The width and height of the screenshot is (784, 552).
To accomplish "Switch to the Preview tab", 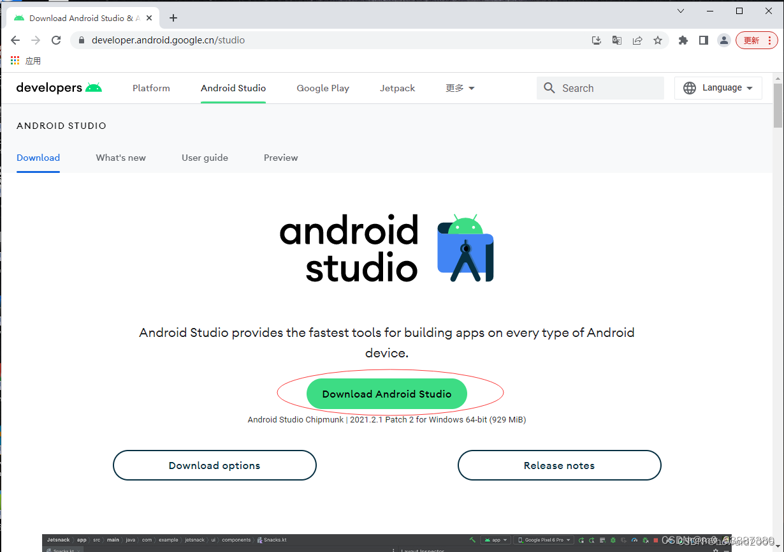I will pos(281,158).
